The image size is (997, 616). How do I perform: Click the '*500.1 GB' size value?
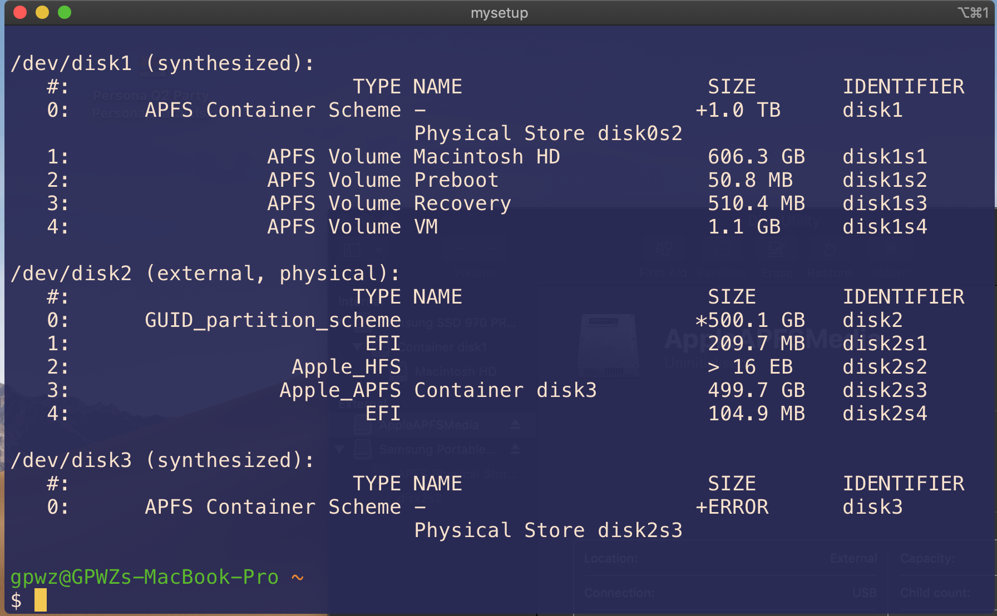coord(750,320)
